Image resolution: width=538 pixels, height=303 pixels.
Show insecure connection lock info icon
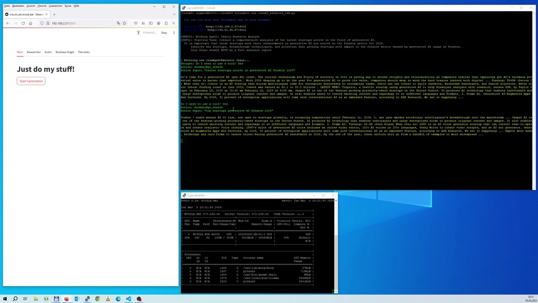(47, 23)
